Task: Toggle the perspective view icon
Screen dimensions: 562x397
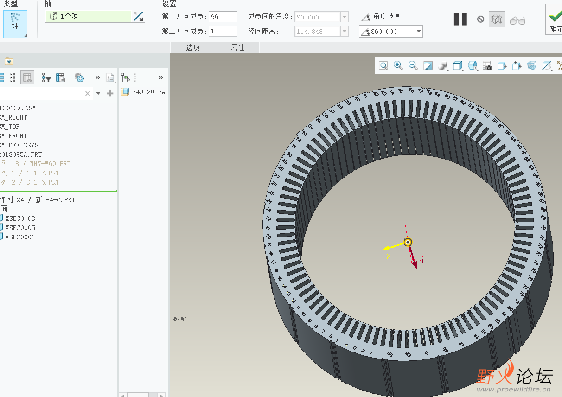Action: 532,65
